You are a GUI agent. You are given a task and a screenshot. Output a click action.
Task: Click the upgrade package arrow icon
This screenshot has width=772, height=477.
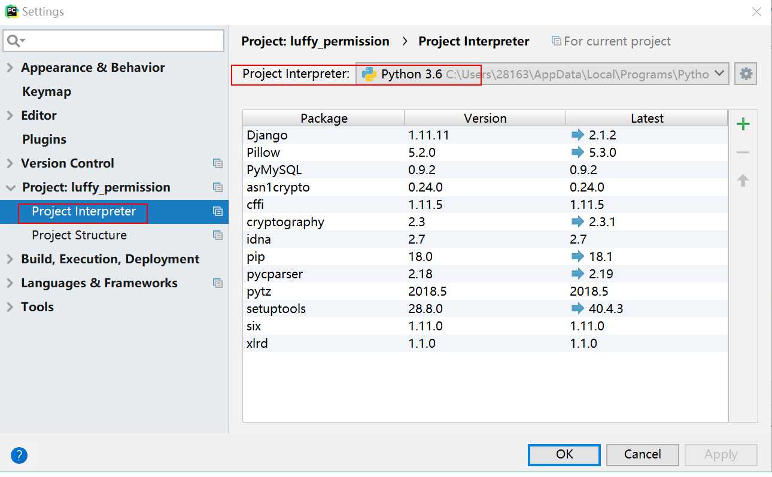coord(743,180)
